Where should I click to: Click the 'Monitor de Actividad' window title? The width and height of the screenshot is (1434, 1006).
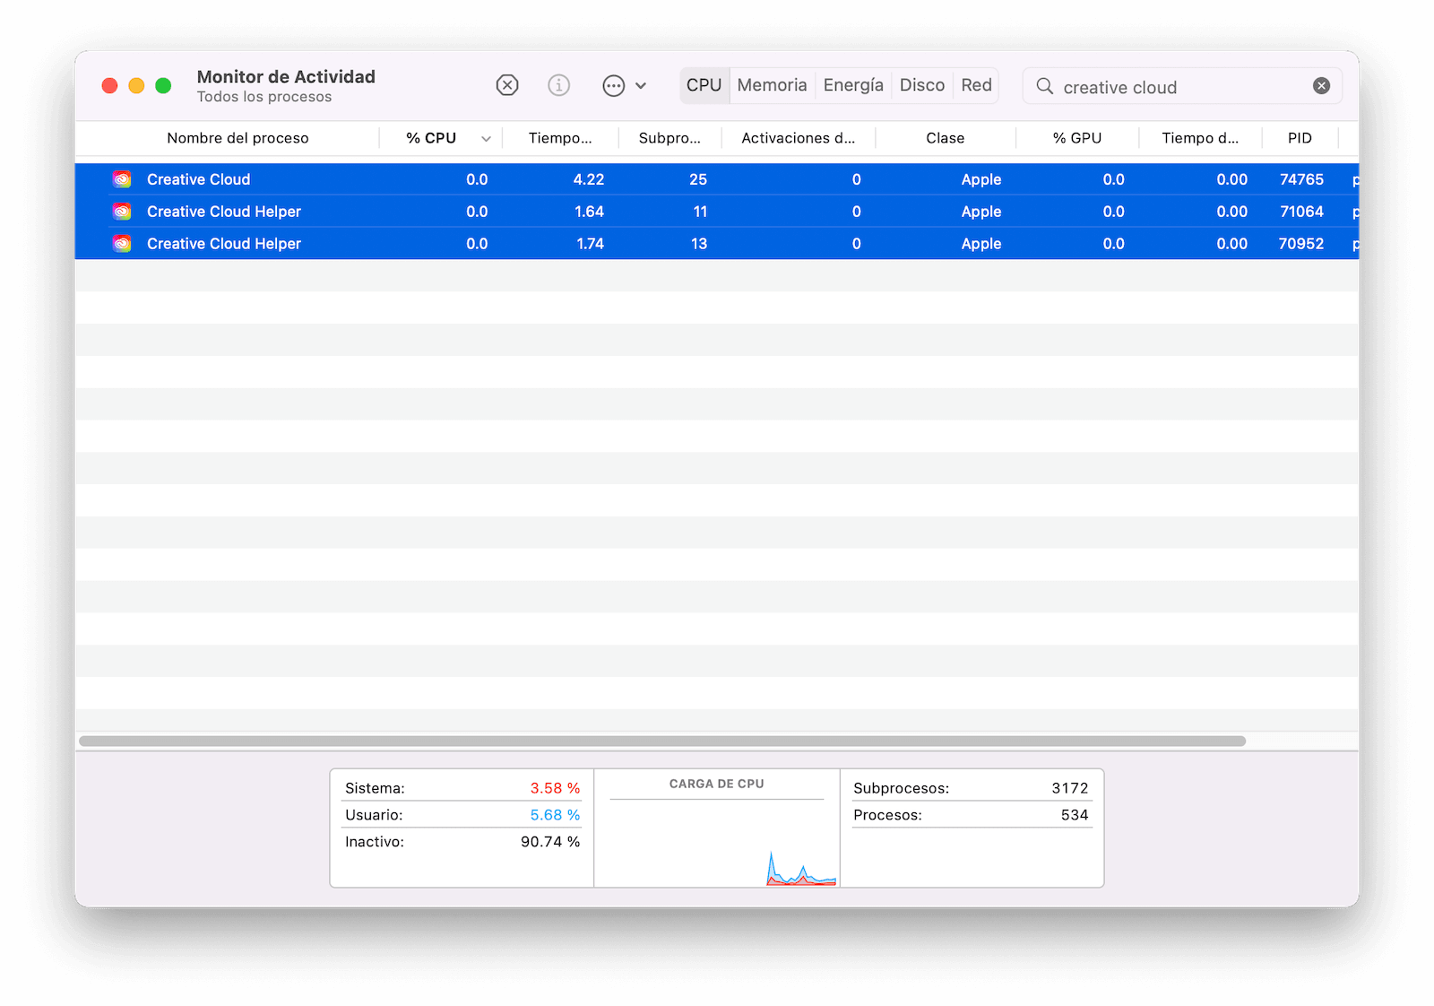pos(286,77)
